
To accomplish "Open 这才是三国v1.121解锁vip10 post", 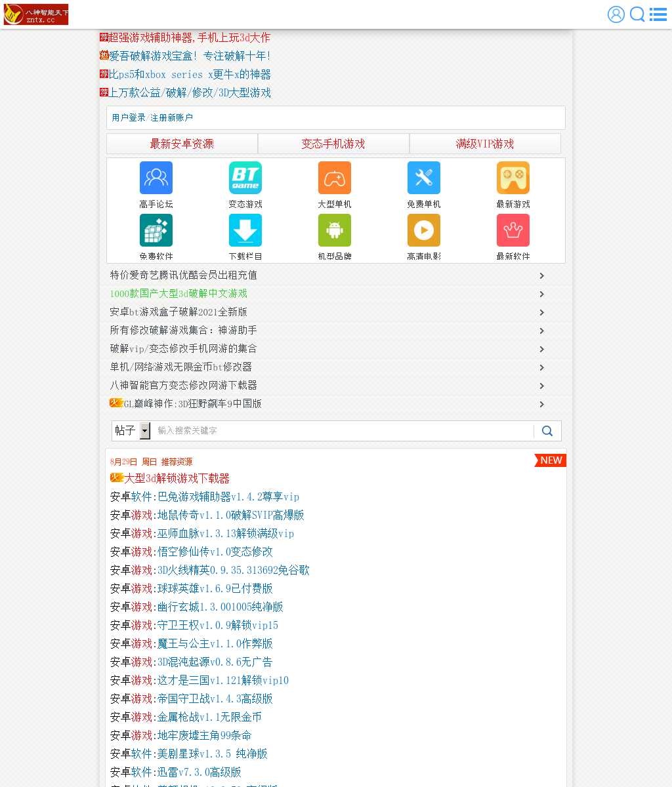I will (x=223, y=680).
